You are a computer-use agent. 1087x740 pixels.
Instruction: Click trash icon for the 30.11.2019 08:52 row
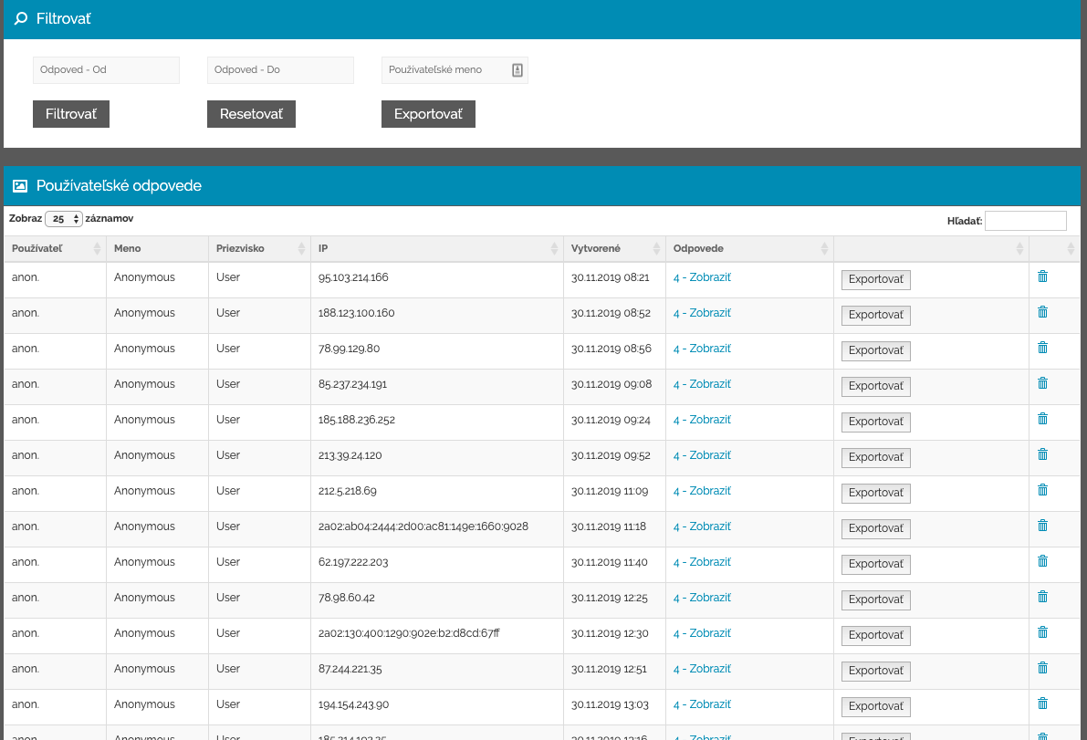point(1042,312)
